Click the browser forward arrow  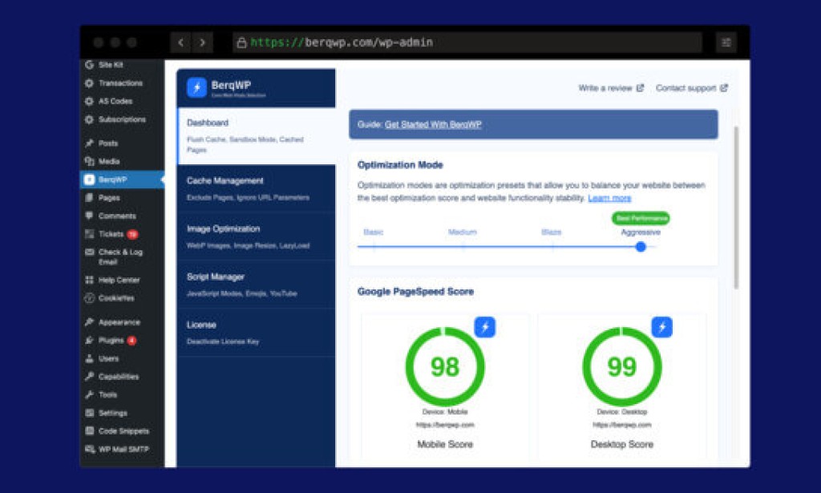(x=203, y=43)
